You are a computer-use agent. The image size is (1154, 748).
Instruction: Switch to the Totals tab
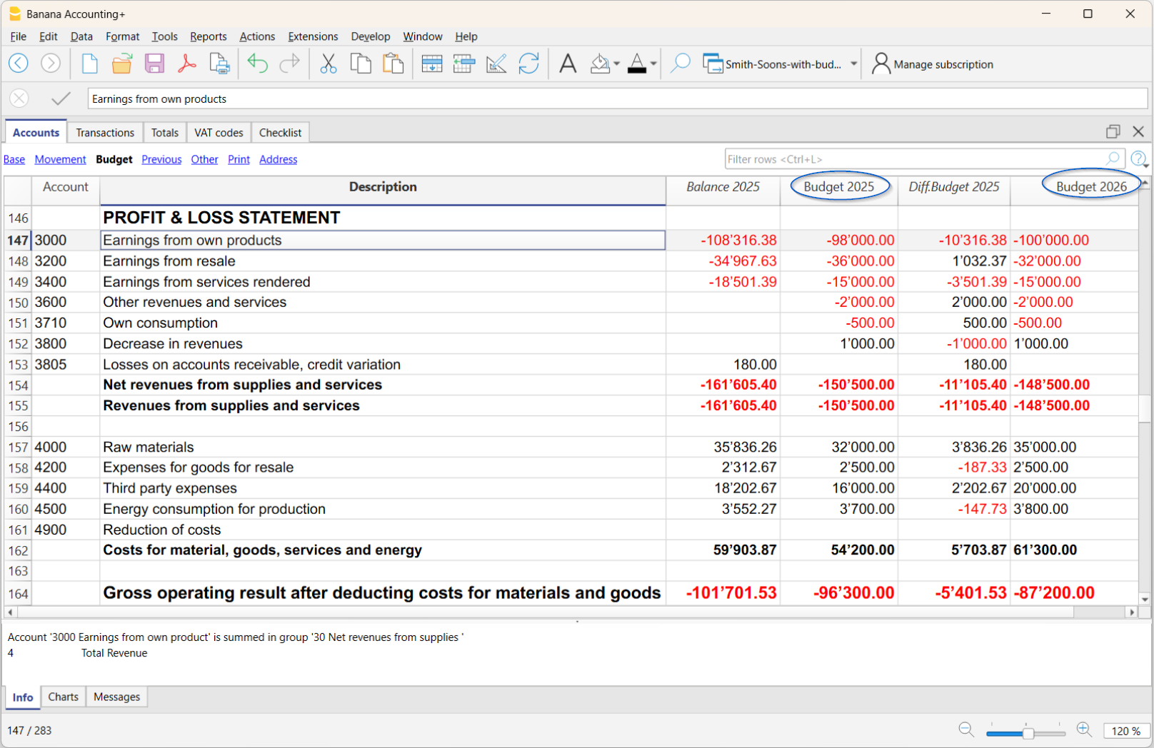coord(165,133)
